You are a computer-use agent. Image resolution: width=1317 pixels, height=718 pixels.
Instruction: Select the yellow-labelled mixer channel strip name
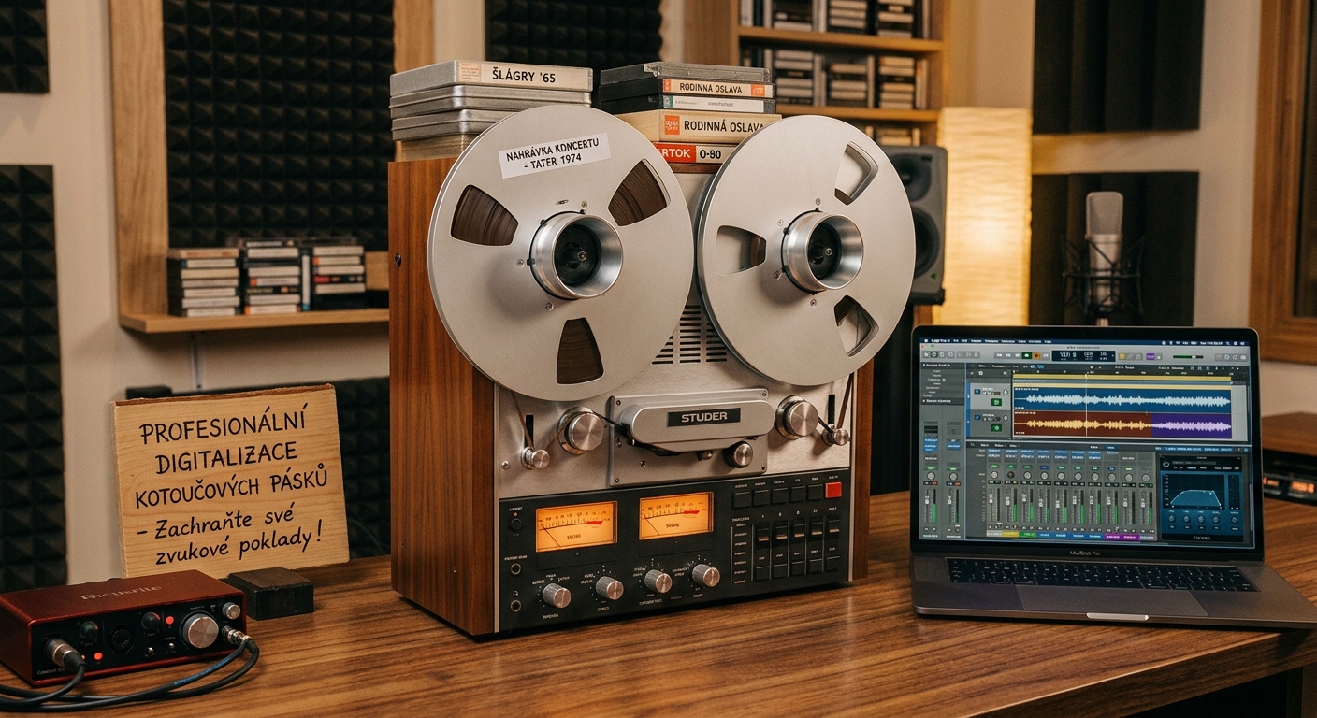click(1010, 534)
